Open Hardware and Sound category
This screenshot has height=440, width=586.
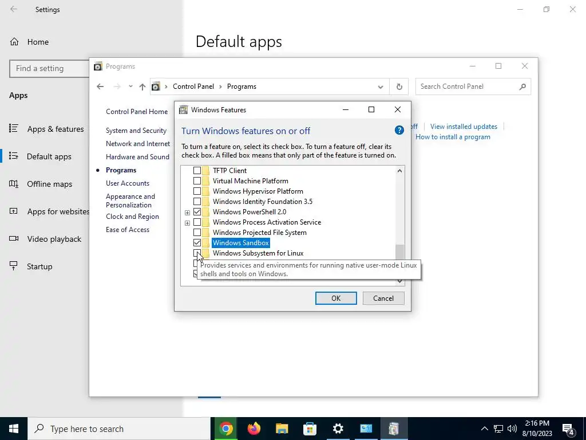137,157
